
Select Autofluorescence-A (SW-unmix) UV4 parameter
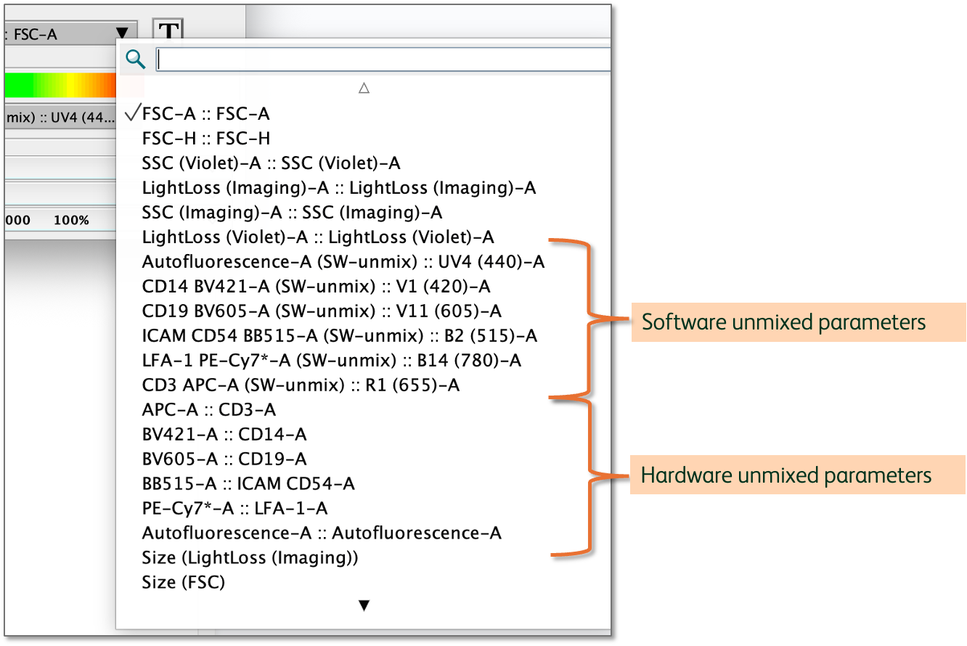[343, 261]
